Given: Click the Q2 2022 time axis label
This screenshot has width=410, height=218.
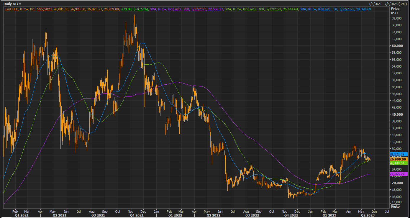Looking at the screenshot, I should pos(214,215).
